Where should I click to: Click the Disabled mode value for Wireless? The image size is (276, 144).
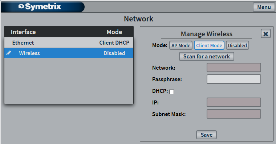tap(114, 53)
